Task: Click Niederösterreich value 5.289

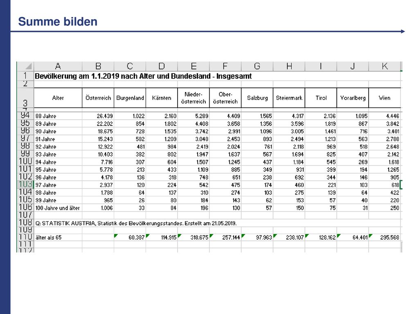Action: point(194,116)
